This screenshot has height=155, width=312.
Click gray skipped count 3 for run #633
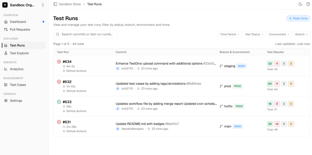tap(284, 104)
